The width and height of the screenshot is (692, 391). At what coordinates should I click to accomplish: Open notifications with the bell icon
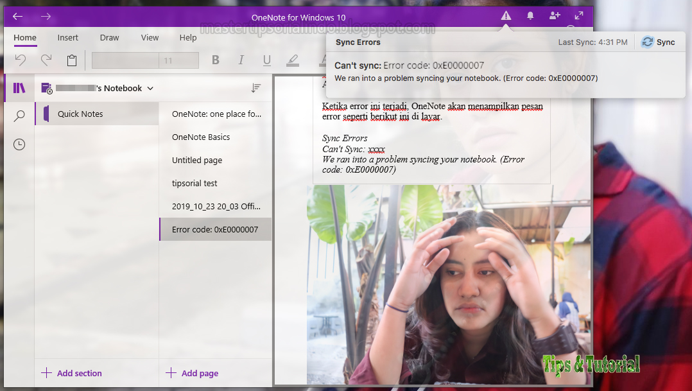[x=530, y=16]
